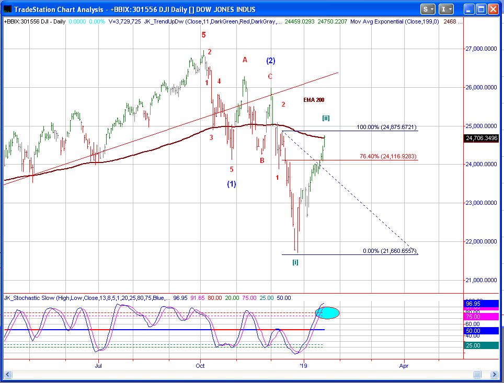Click the magenta 75.00 stochastic level tag
Viewport: 504px width, 383px height.
coord(482,317)
